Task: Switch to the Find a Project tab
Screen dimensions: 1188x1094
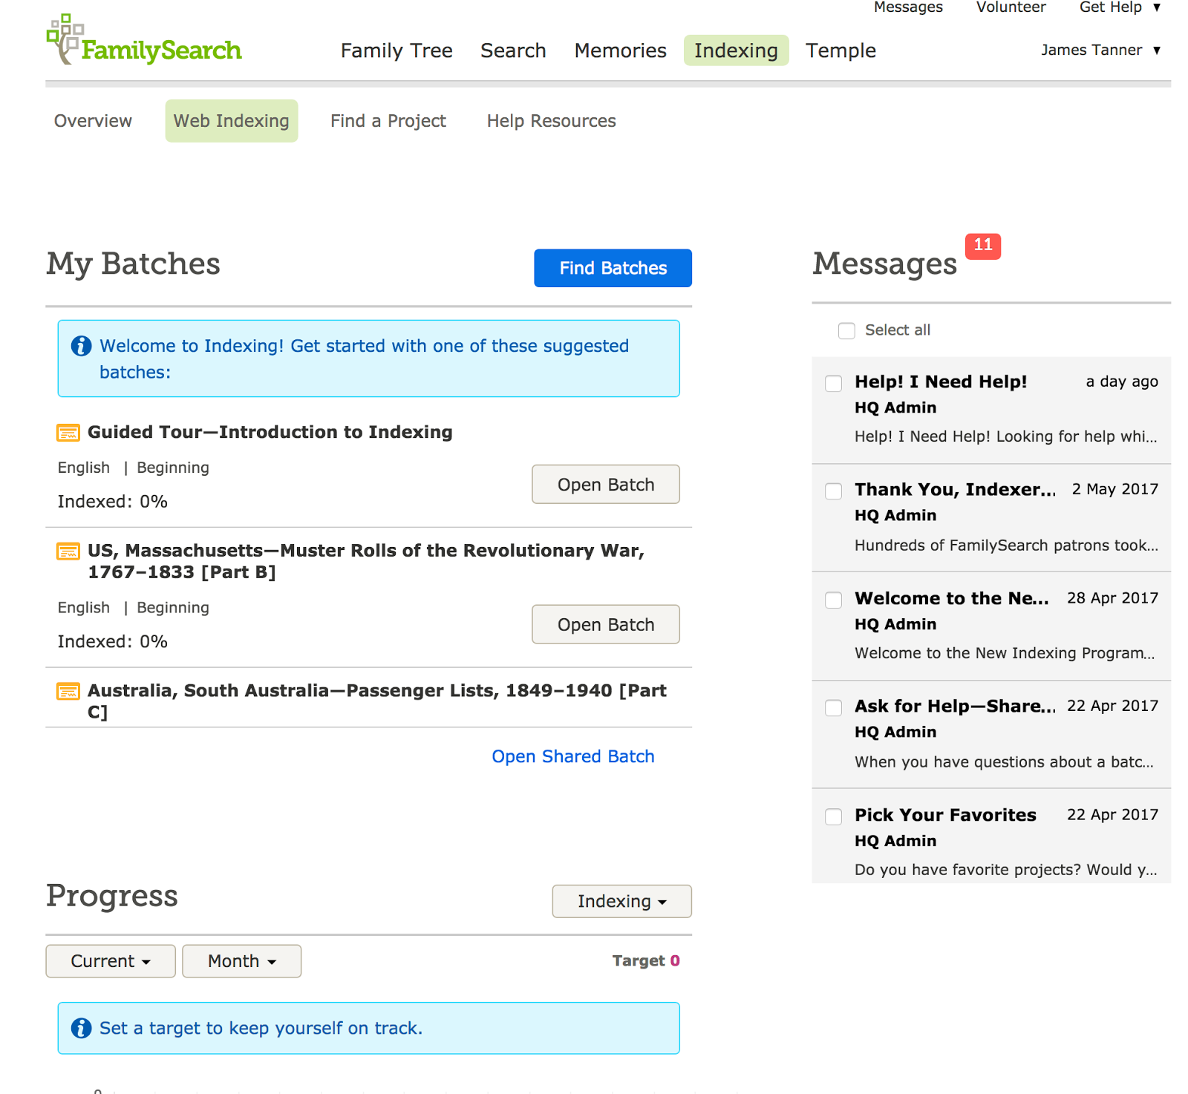Action: (388, 121)
